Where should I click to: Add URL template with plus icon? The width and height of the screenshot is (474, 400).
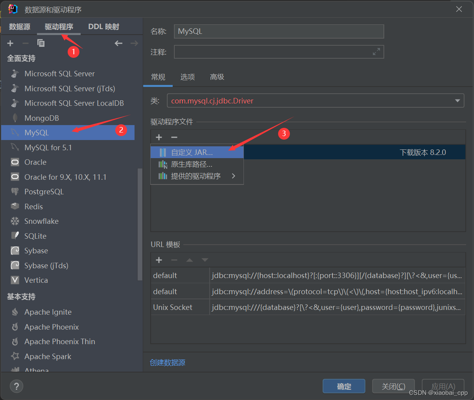pos(159,260)
